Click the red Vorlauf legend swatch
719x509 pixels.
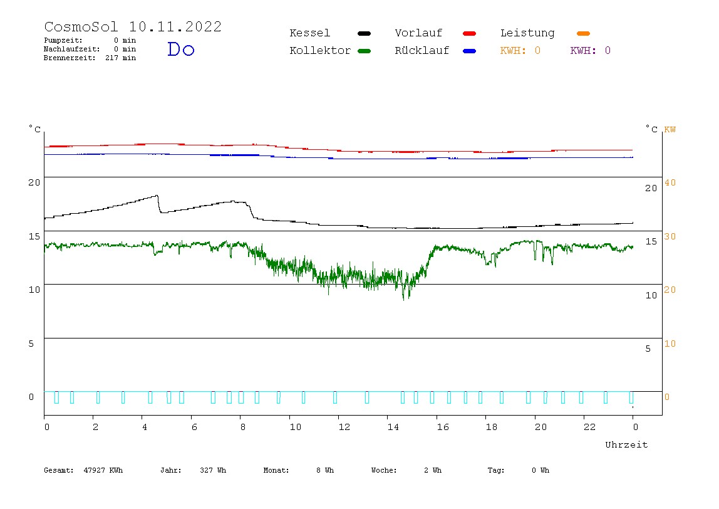tap(470, 33)
